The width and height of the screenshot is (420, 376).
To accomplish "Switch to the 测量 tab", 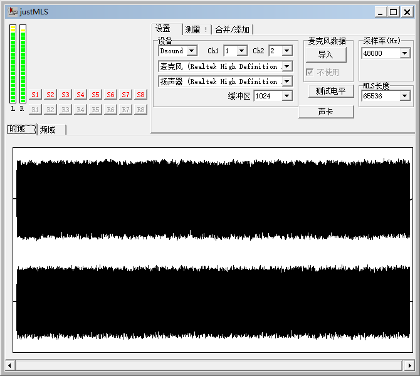I will pyautogui.click(x=196, y=29).
